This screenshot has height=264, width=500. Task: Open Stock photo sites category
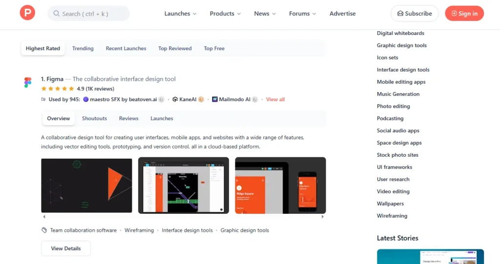tap(397, 155)
